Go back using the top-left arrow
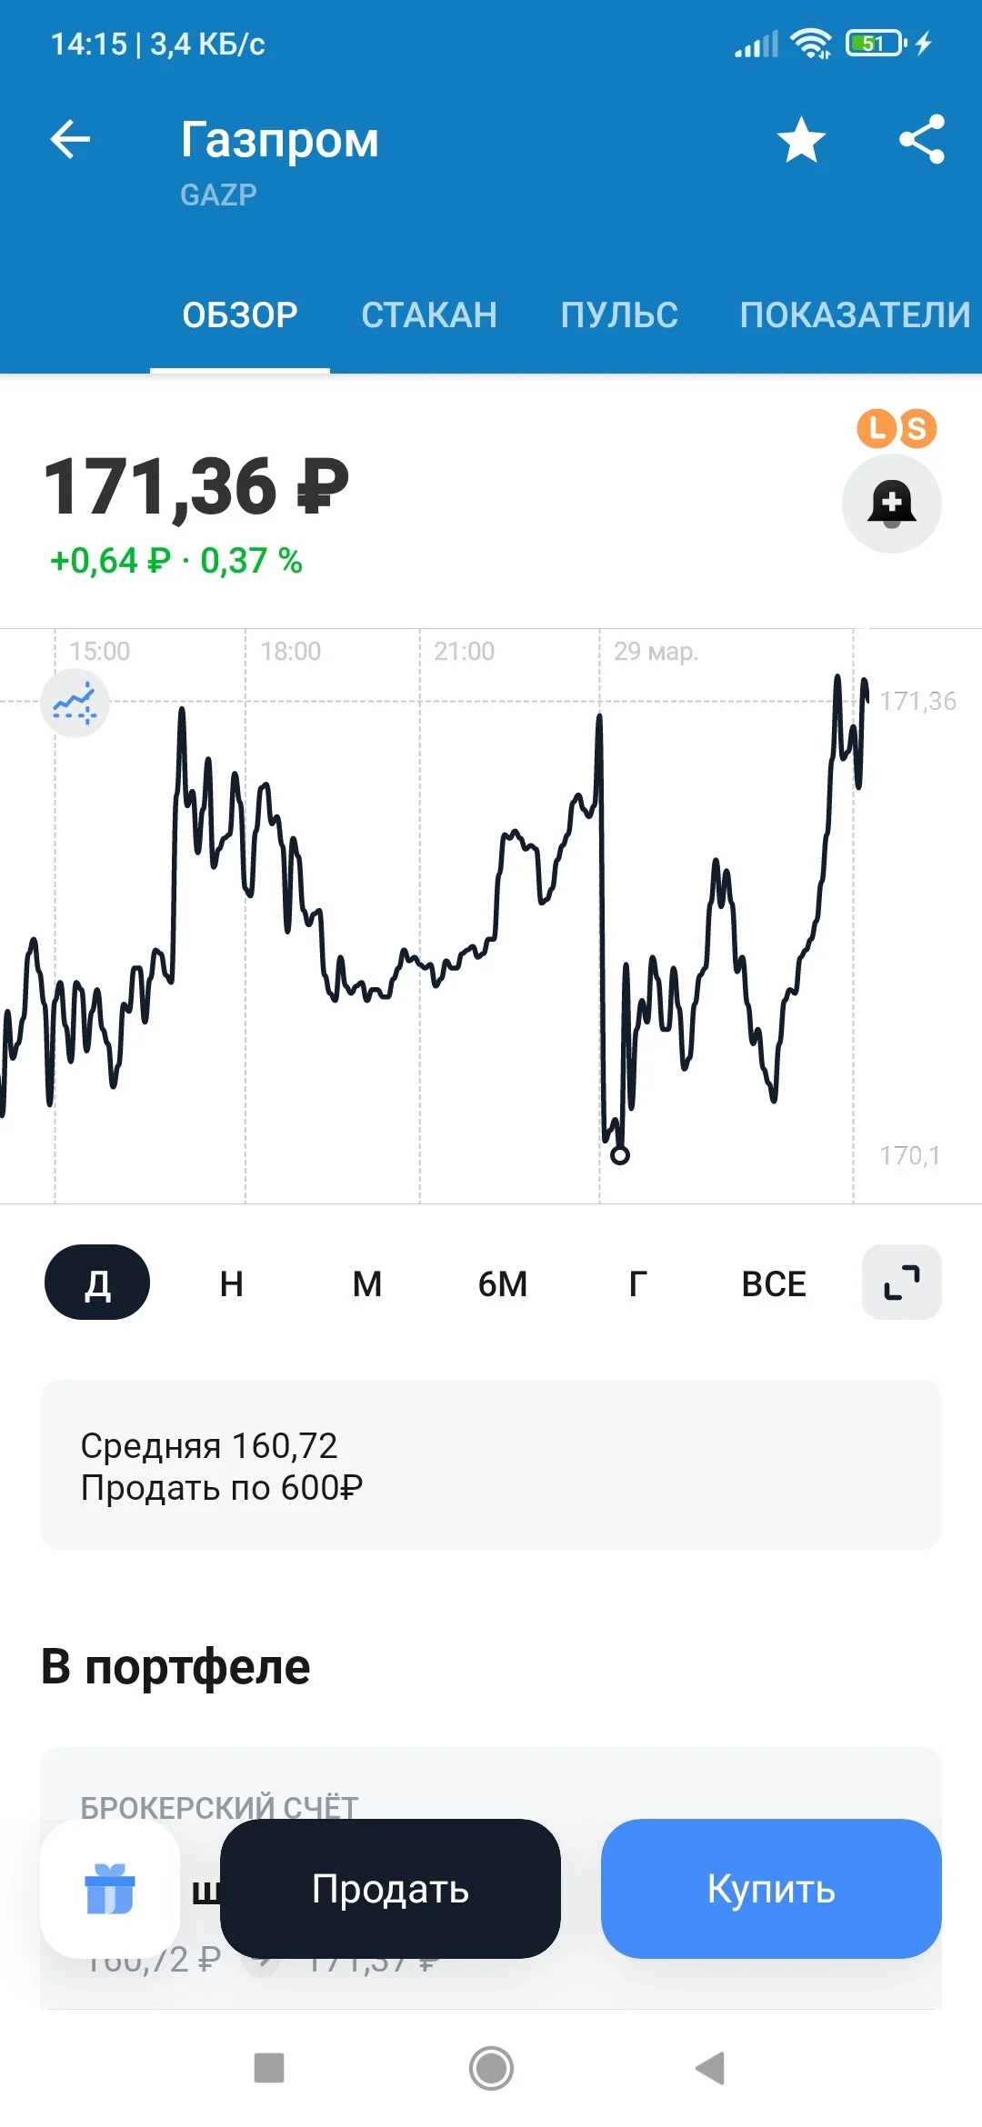Viewport: 982px width, 2127px height. (x=70, y=140)
